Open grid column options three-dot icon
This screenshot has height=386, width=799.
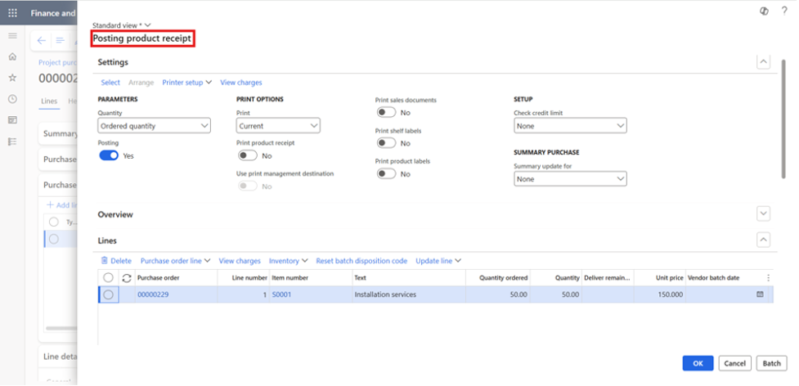[x=769, y=278]
